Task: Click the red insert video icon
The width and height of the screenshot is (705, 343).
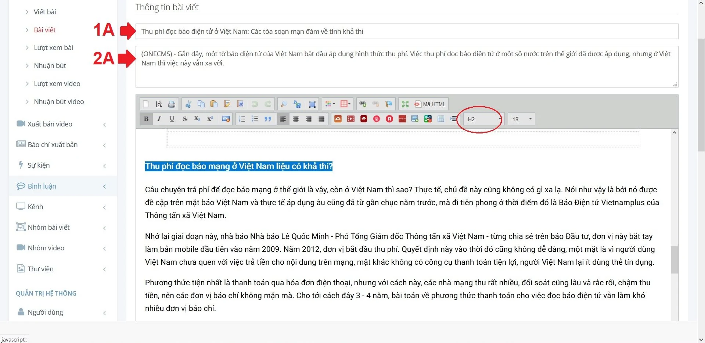Action: point(351,119)
